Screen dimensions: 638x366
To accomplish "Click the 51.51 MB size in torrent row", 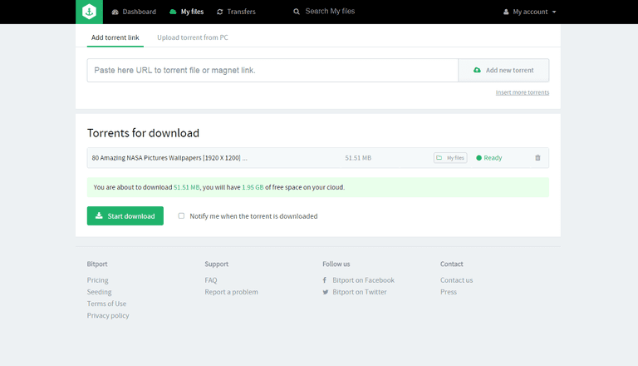I will tap(358, 158).
